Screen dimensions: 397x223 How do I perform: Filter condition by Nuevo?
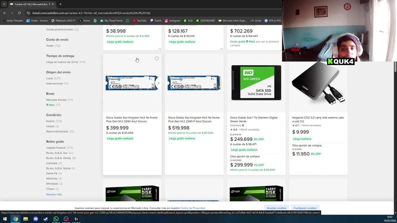[54, 121]
